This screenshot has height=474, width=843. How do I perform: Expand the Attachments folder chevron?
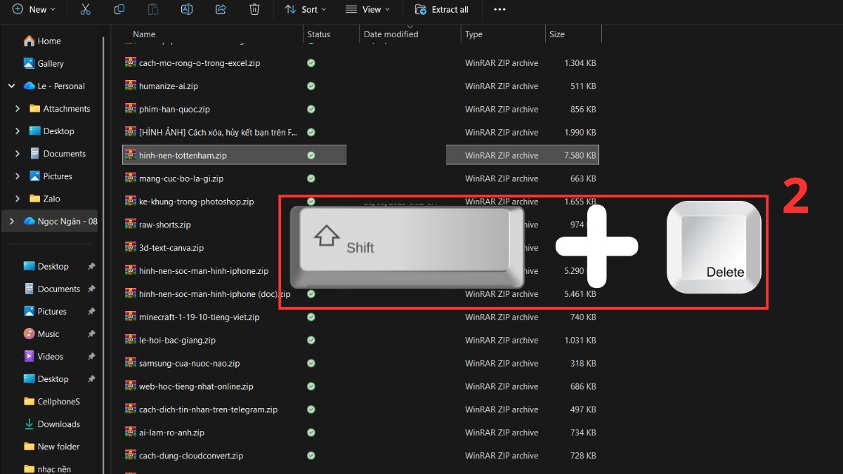(19, 108)
